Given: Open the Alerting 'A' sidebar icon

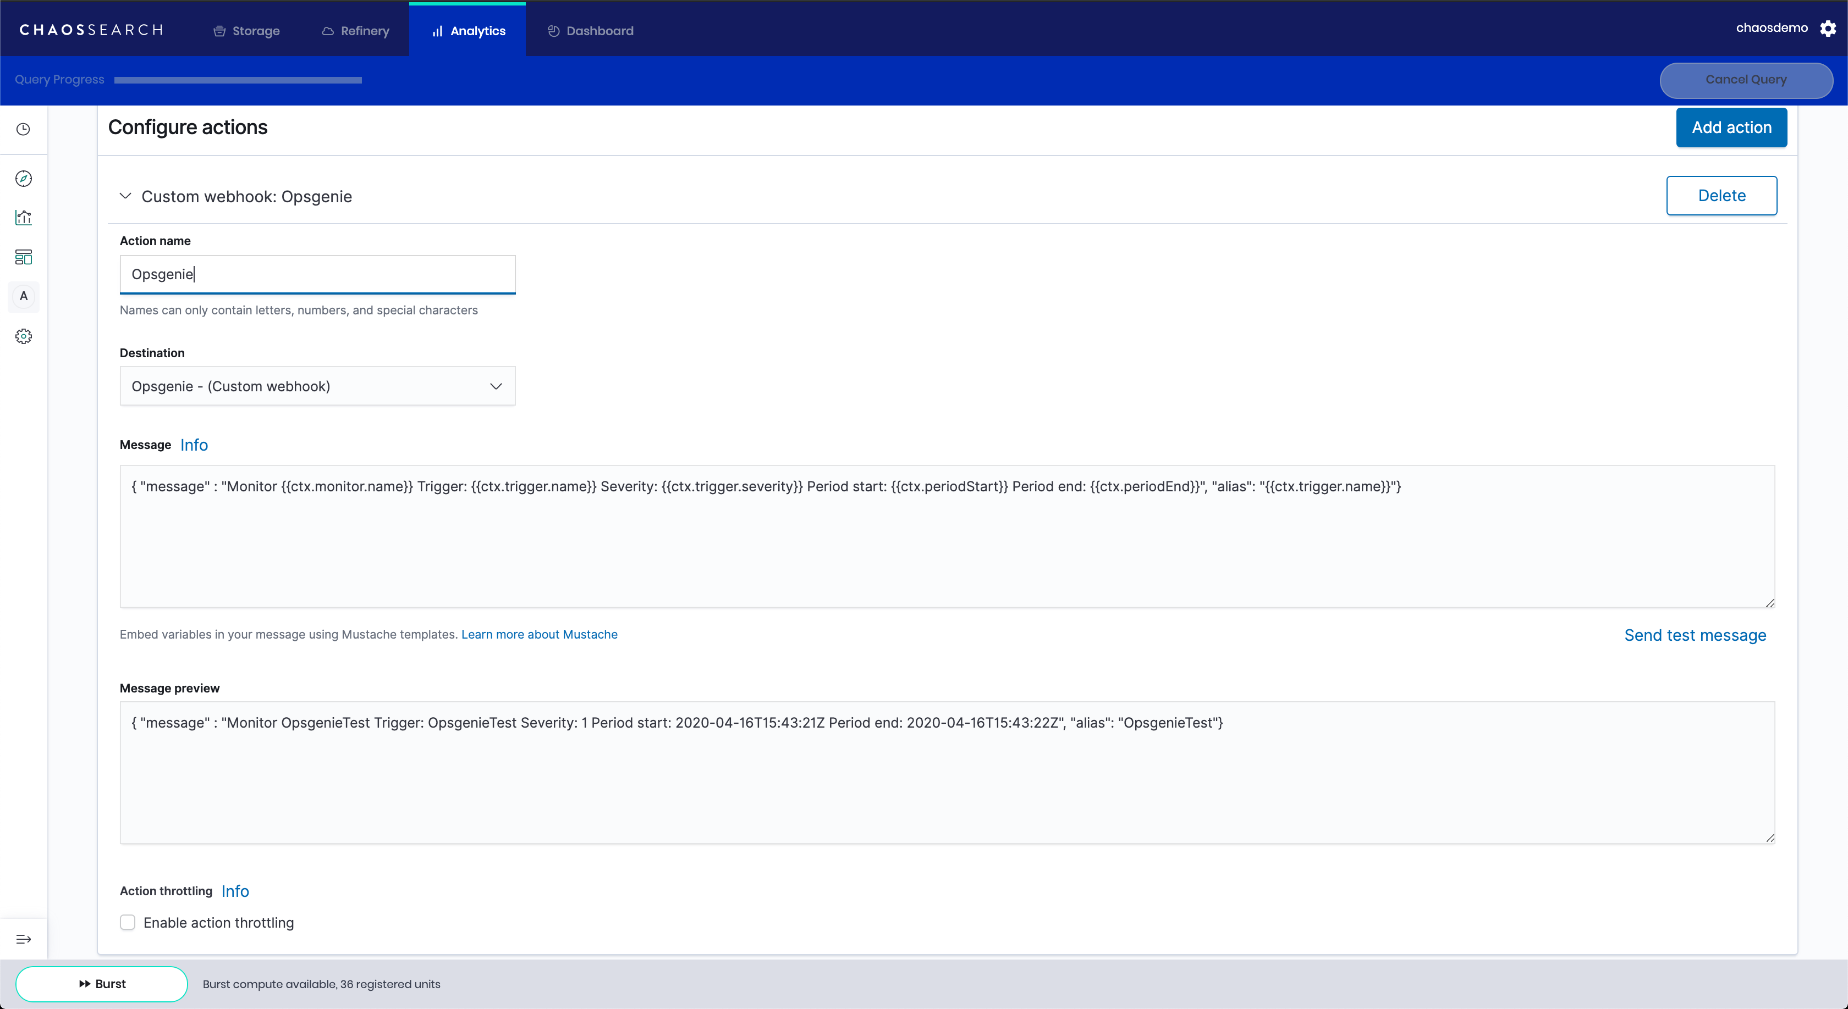Looking at the screenshot, I should pyautogui.click(x=23, y=297).
